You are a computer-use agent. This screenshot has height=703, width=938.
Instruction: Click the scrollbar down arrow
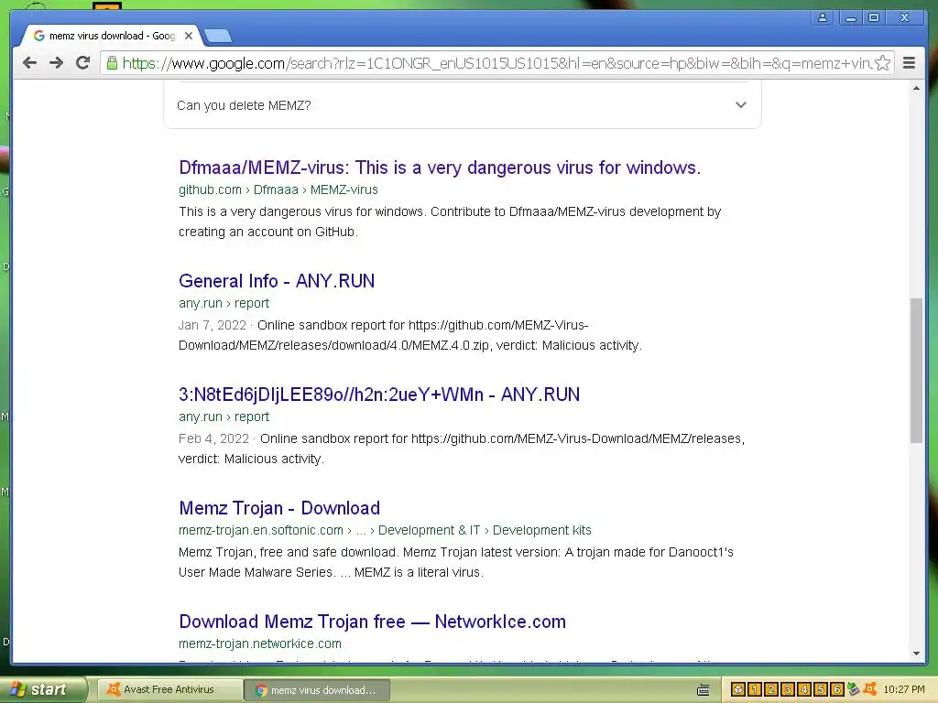(x=916, y=654)
